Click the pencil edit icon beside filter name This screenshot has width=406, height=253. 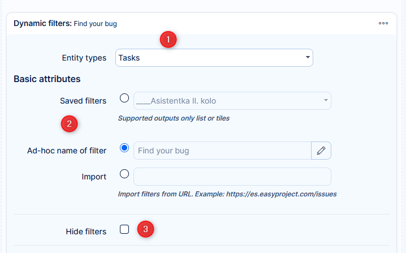pyautogui.click(x=321, y=151)
